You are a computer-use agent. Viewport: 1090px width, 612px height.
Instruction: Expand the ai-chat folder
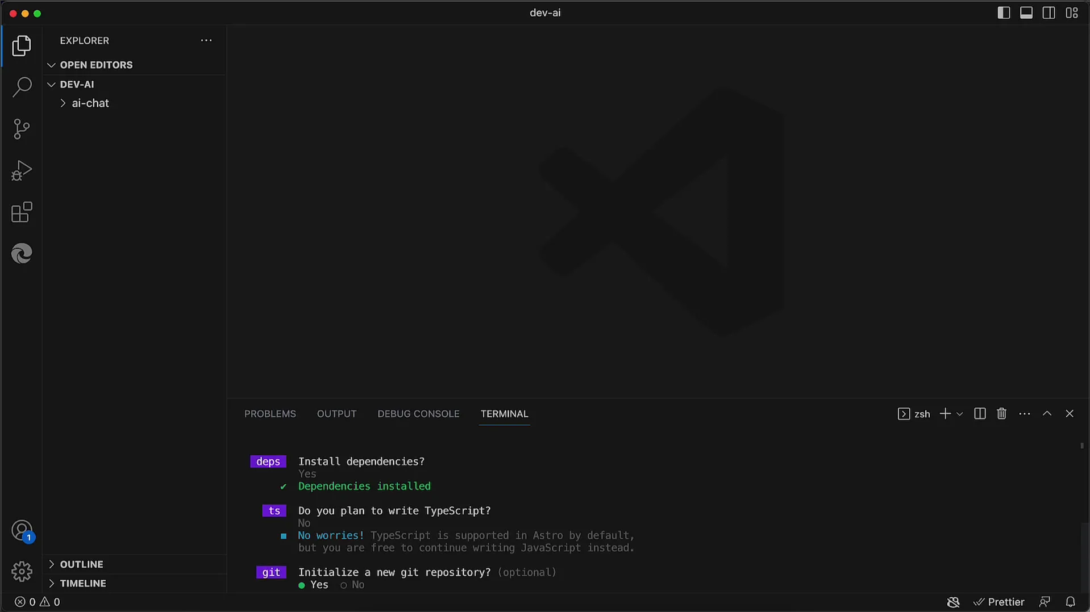pyautogui.click(x=135, y=103)
